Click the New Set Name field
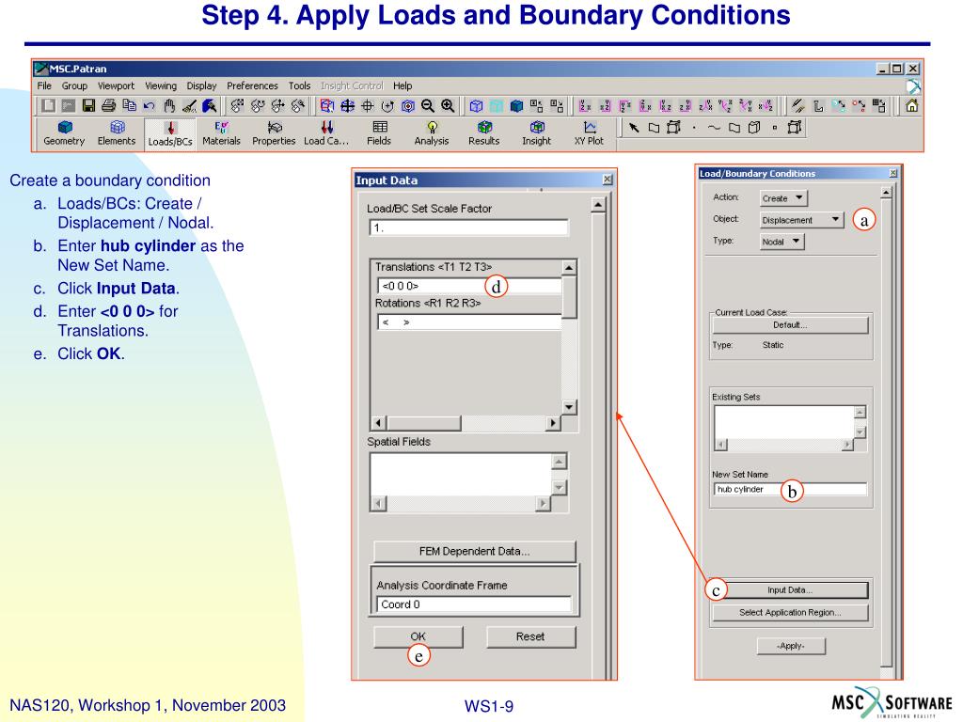The width and height of the screenshot is (963, 722). (790, 489)
